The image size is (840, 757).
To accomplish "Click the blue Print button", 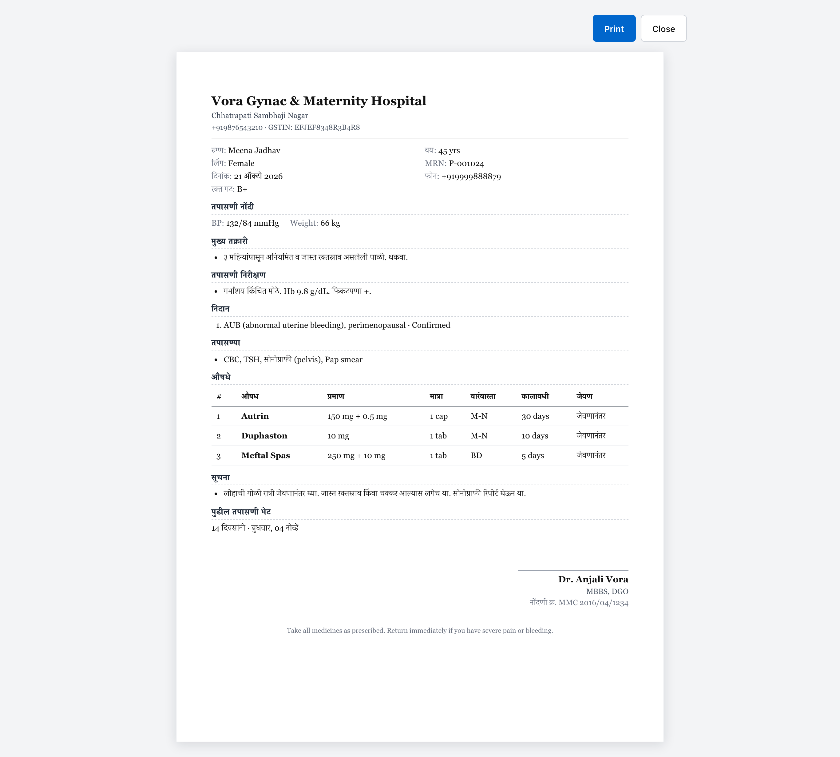I will (614, 28).
